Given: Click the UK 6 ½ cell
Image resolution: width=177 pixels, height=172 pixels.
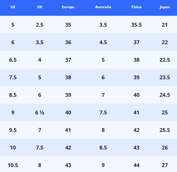Looking at the screenshot, I should click(39, 113).
